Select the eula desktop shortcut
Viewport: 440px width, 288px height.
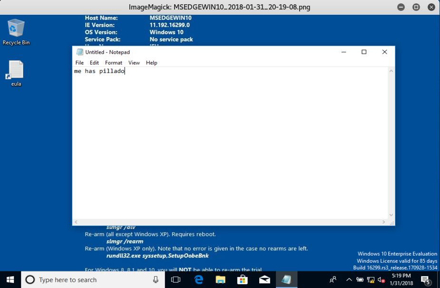coord(16,73)
